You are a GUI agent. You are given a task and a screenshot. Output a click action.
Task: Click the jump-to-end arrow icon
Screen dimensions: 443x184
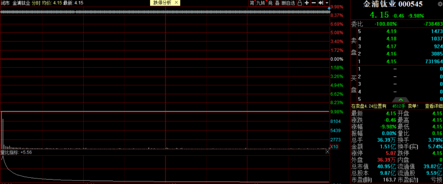(320, 3)
